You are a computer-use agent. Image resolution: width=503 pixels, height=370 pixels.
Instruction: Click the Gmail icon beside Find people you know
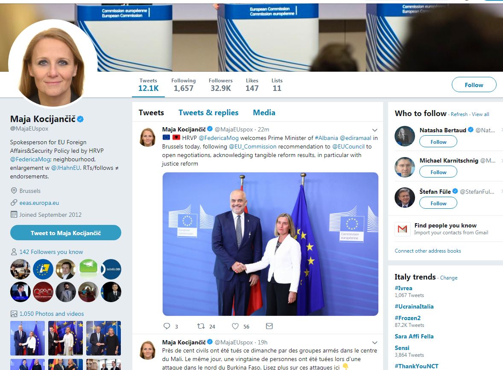pyautogui.click(x=402, y=229)
